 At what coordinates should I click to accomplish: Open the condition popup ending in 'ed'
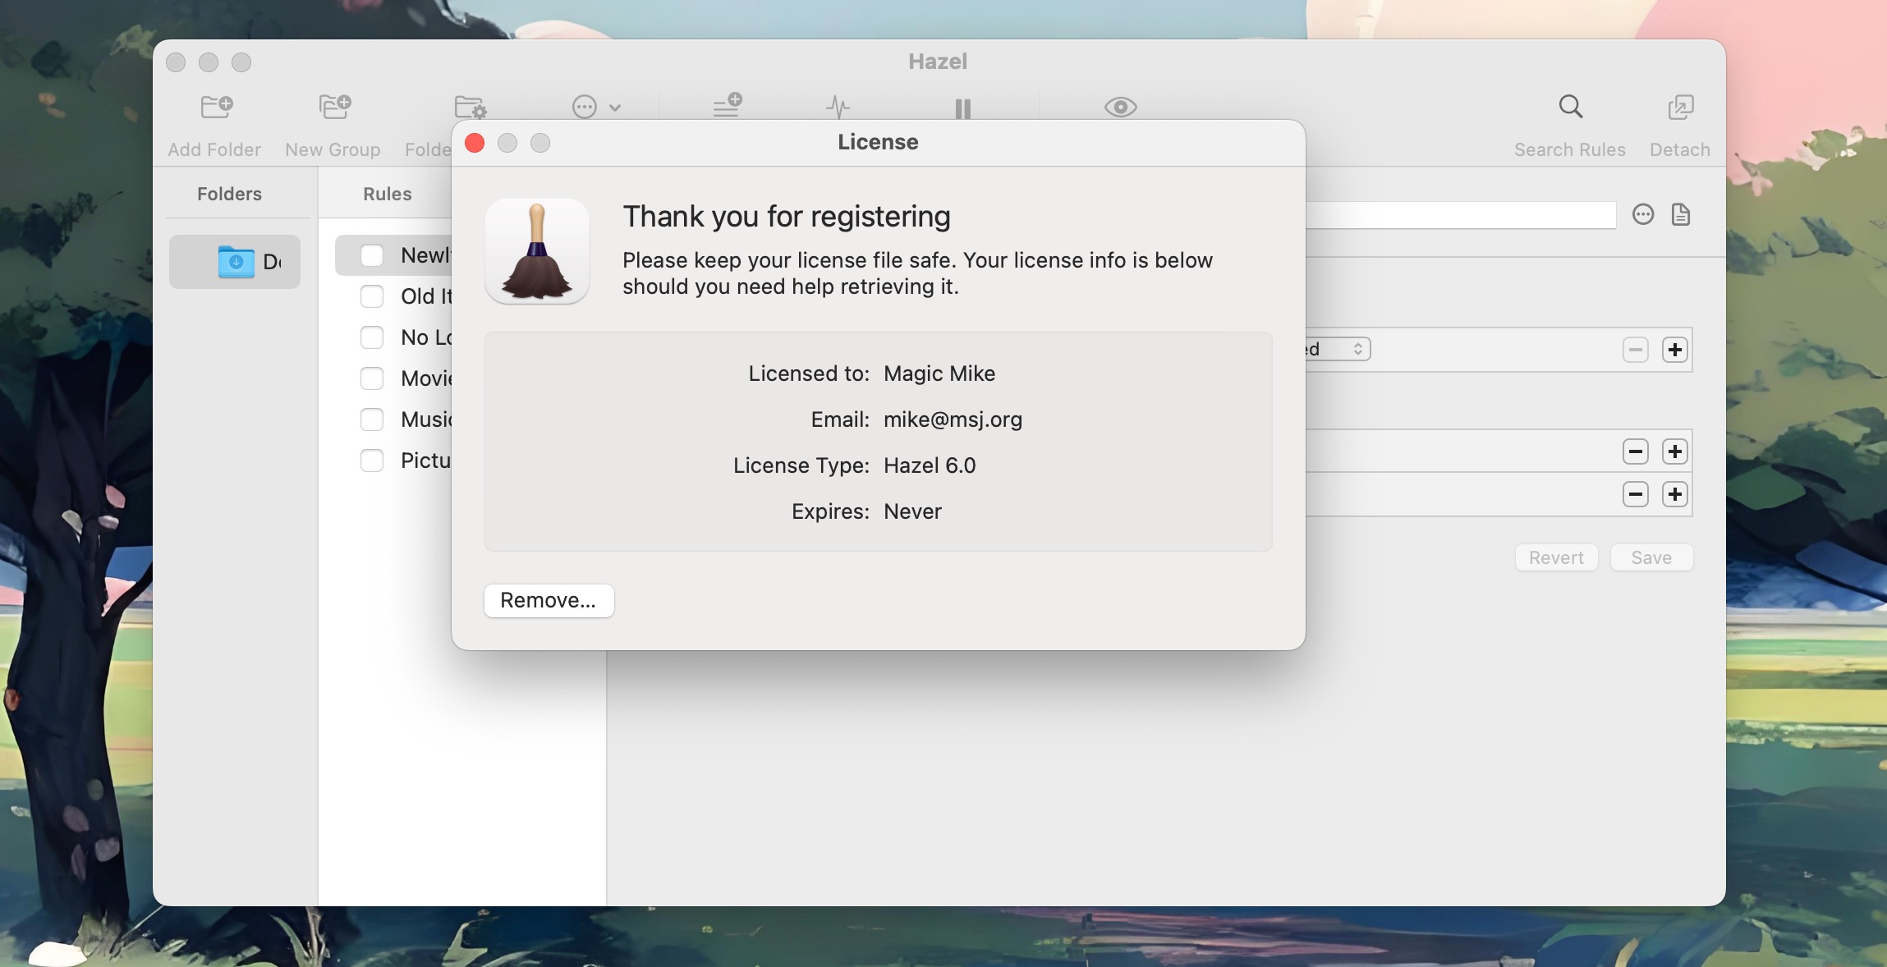(1338, 349)
